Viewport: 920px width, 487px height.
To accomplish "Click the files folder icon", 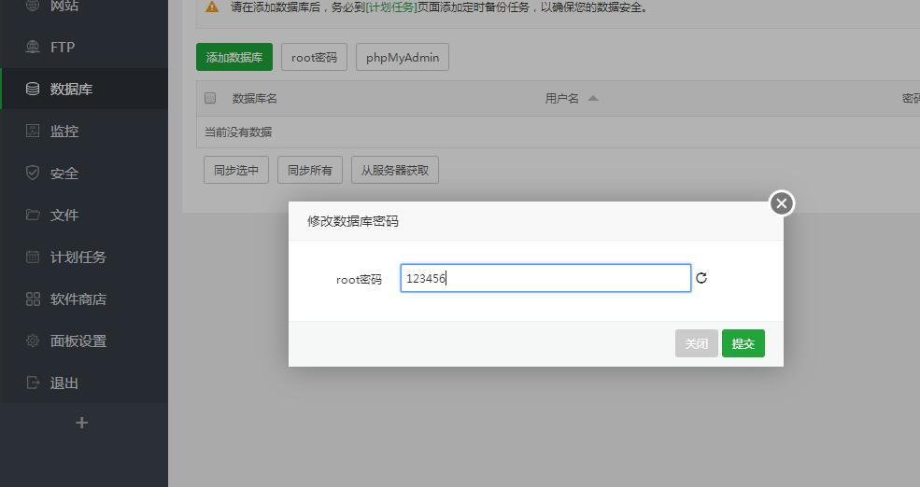I will point(33,216).
